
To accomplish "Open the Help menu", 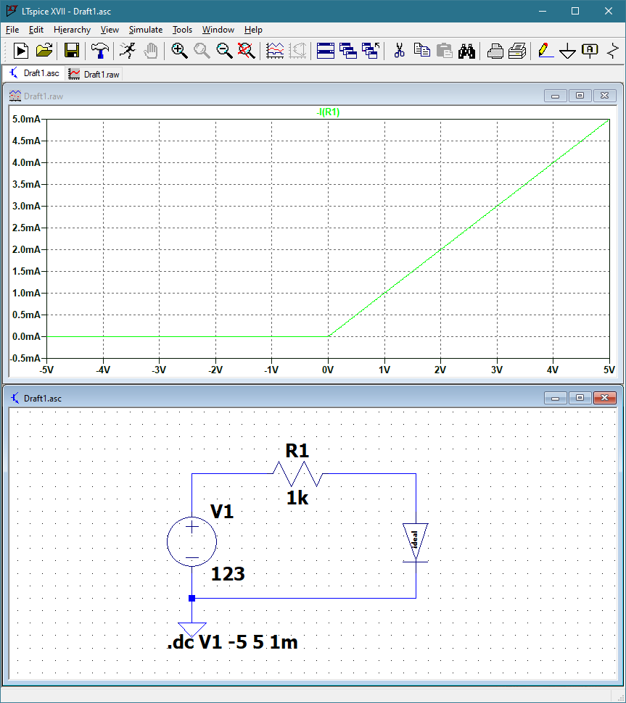I will (253, 30).
